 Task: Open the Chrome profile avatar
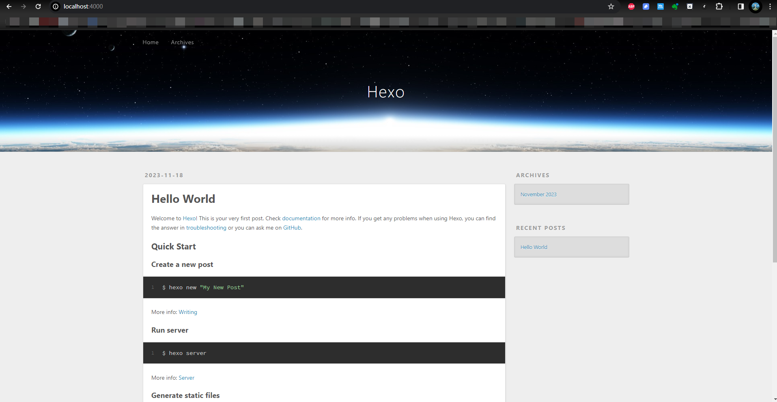755,6
